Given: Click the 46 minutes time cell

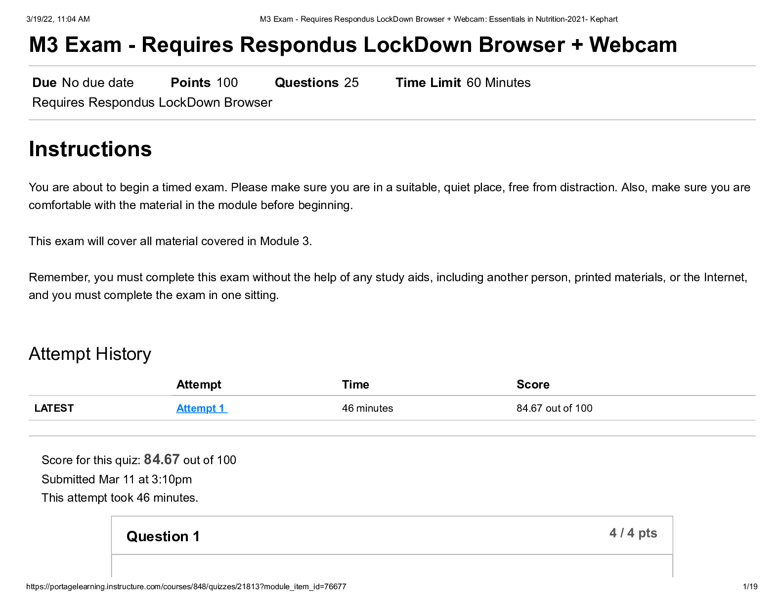Looking at the screenshot, I should coord(367,408).
